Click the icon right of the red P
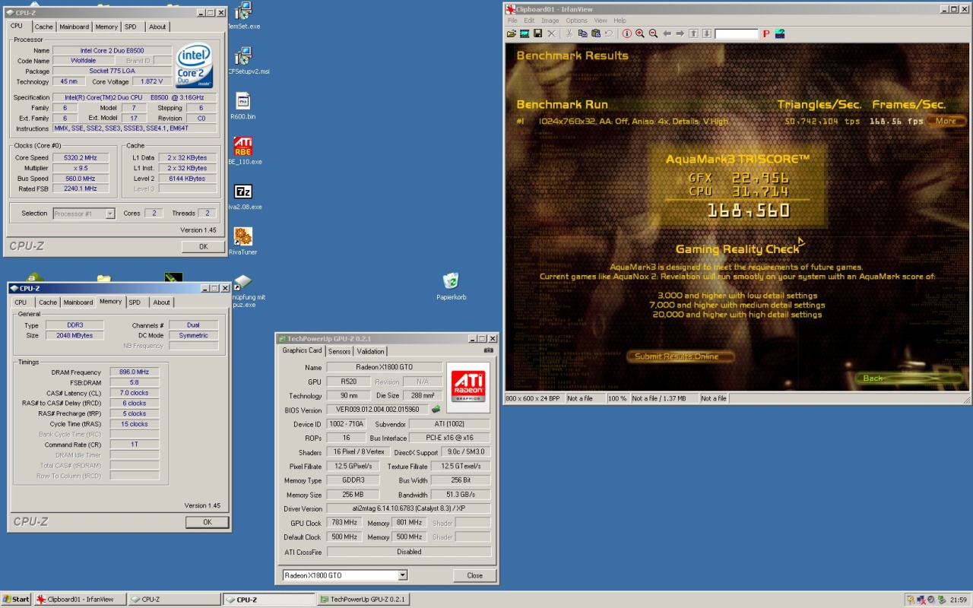 coord(780,33)
